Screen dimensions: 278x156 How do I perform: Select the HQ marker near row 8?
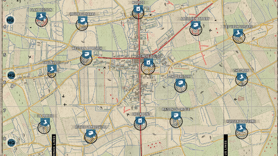11,142
